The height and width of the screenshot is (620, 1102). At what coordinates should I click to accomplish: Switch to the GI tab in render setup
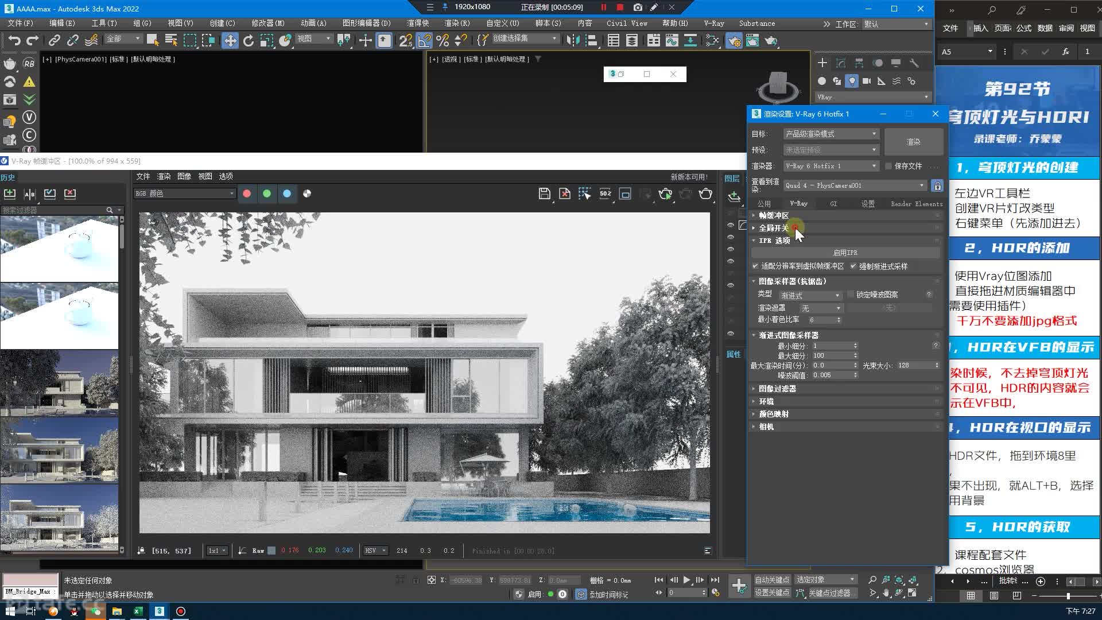pos(833,204)
